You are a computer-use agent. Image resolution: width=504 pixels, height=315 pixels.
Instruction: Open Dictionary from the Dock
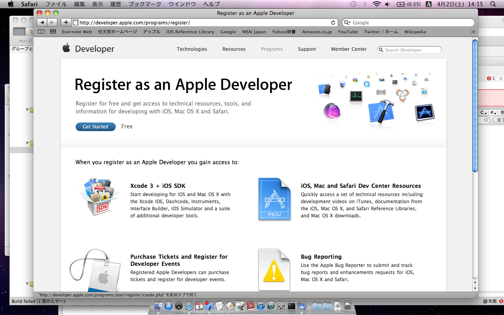click(x=250, y=306)
